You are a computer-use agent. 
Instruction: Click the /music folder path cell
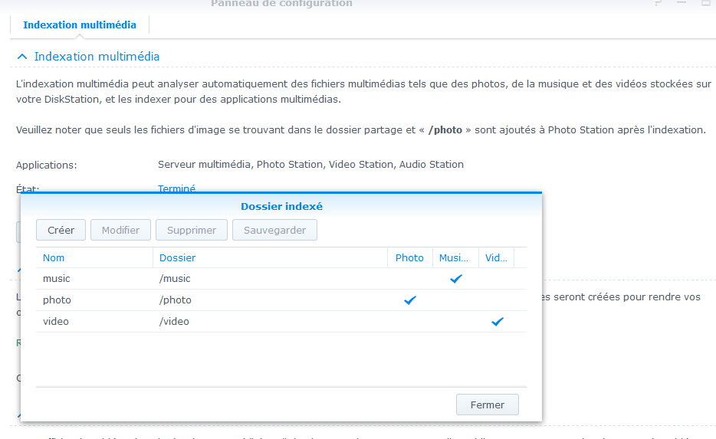175,279
